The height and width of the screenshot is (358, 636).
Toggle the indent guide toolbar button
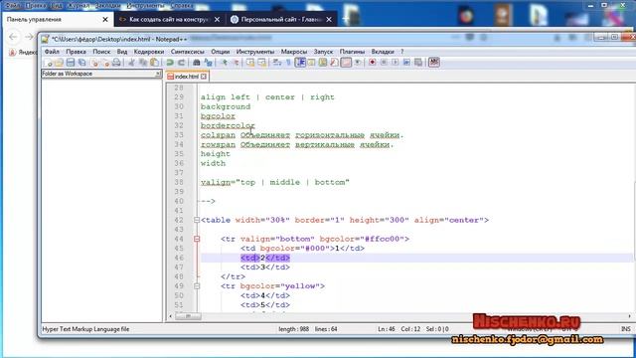(300, 63)
